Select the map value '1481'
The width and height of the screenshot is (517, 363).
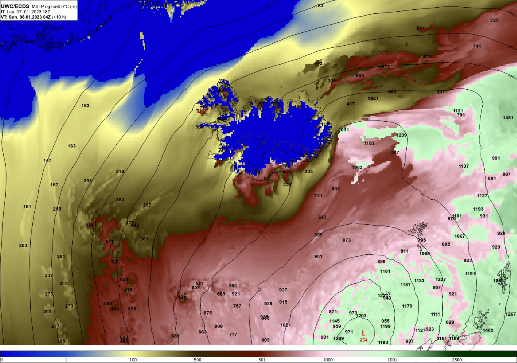[508, 118]
